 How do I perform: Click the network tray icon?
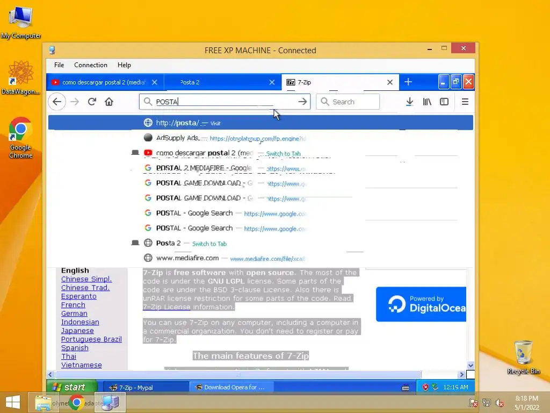[487, 403]
